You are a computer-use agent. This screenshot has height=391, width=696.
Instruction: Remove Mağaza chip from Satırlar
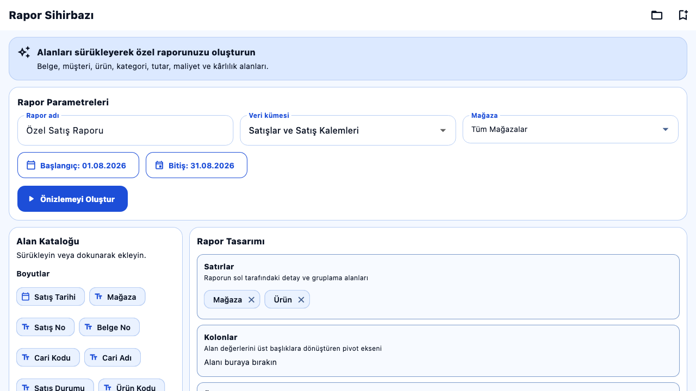click(251, 300)
